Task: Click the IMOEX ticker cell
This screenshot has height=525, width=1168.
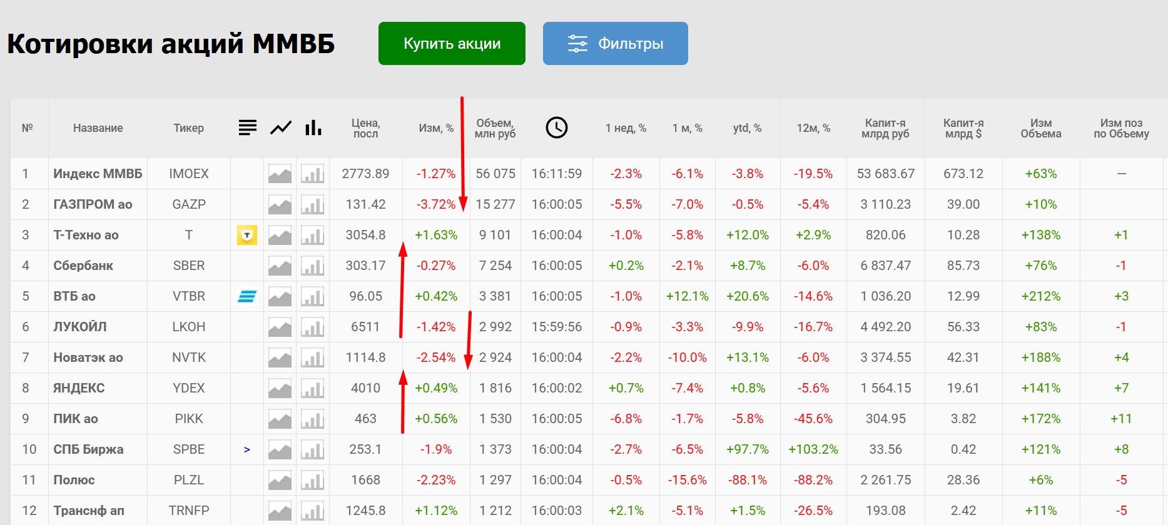Action: click(x=189, y=174)
